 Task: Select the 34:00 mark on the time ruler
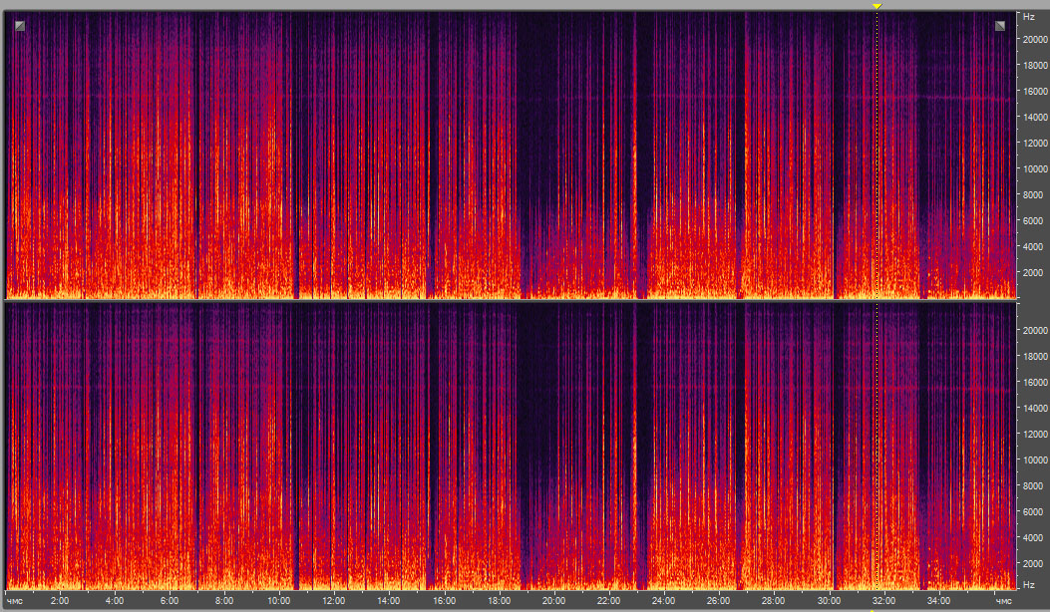(937, 601)
